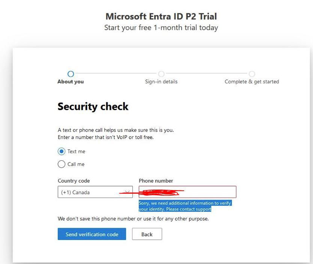Image resolution: width=313 pixels, height=264 pixels.
Task: Click the Complete & get started label
Action: (252, 81)
